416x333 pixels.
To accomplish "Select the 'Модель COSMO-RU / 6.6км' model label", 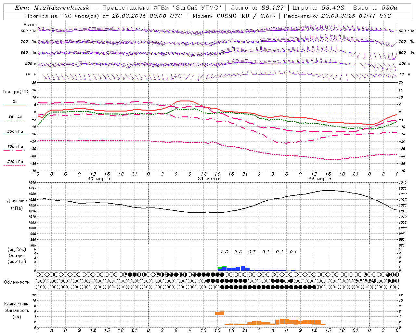I will click(x=234, y=16).
